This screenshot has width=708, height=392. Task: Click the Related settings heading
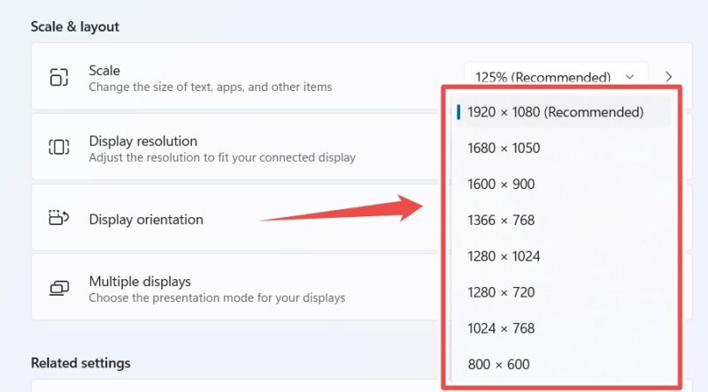tap(81, 363)
